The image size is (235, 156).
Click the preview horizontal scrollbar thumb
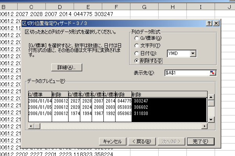click(x=37, y=126)
